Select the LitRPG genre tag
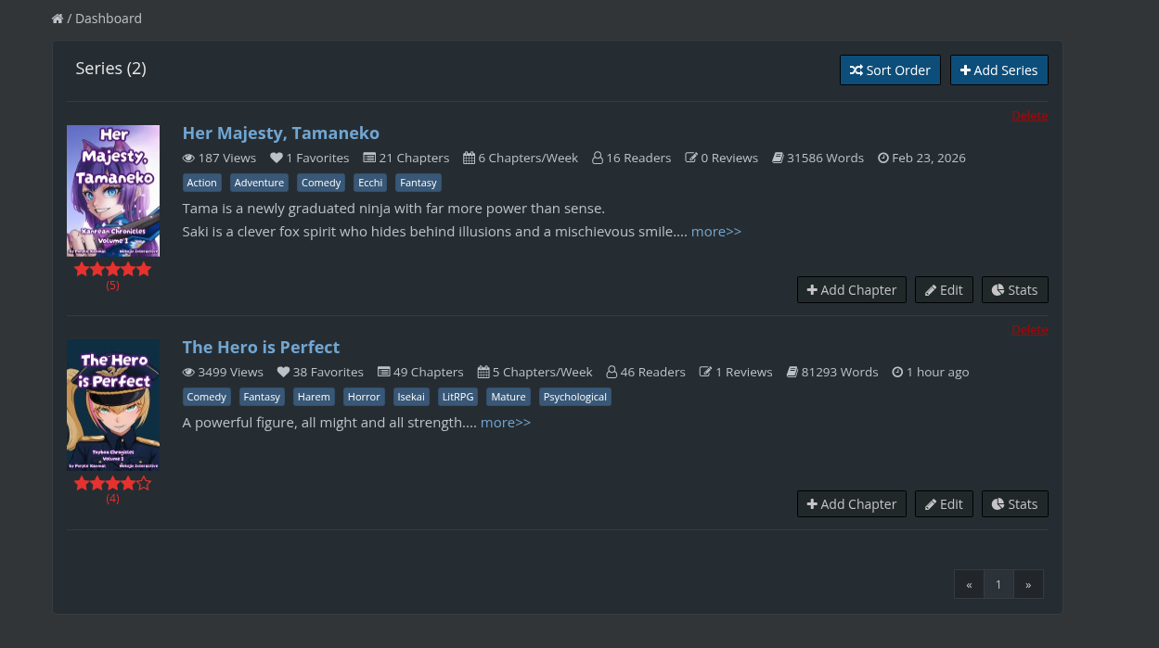This screenshot has width=1159, height=648. pyautogui.click(x=457, y=397)
